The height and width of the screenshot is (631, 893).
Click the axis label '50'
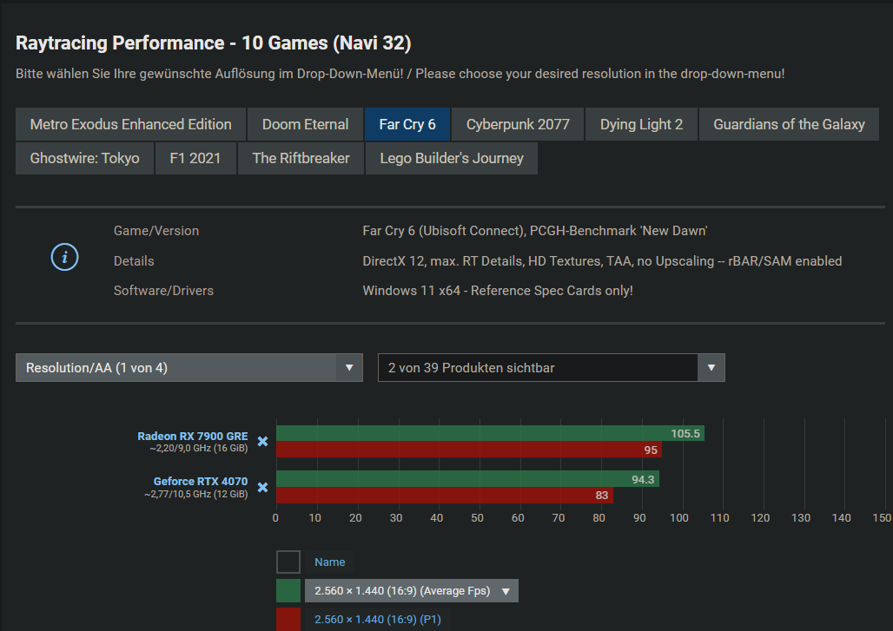(x=477, y=518)
